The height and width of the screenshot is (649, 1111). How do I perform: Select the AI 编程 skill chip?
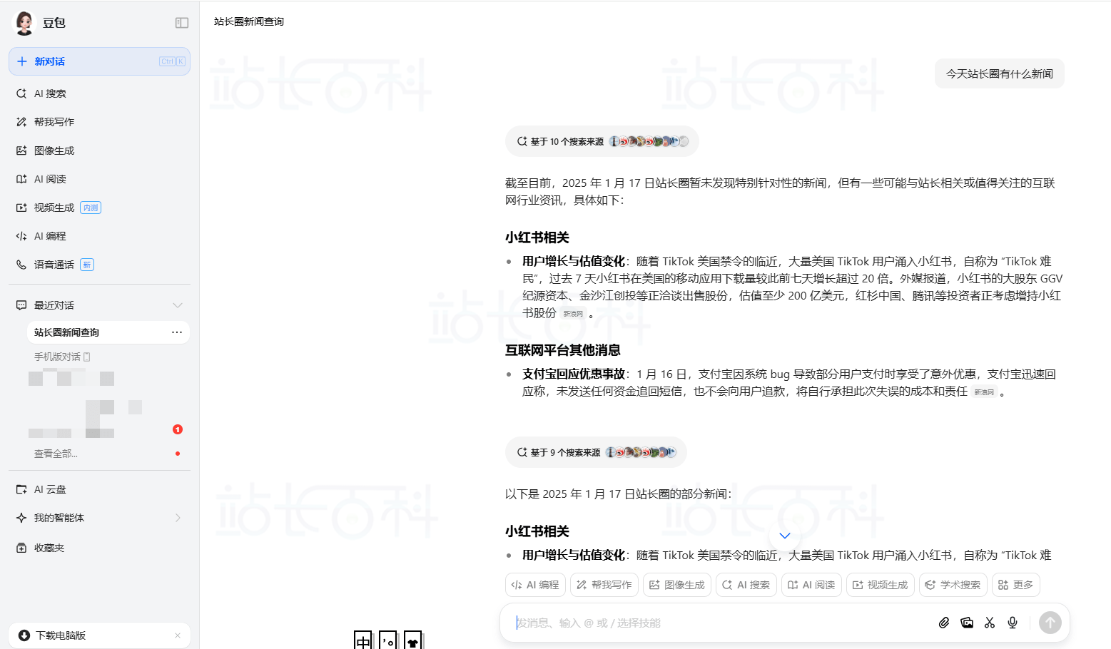click(x=535, y=585)
